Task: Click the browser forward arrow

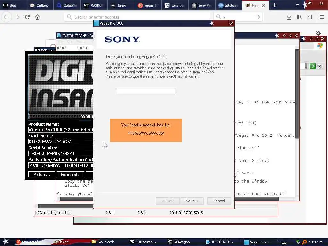Action: (17, 17)
